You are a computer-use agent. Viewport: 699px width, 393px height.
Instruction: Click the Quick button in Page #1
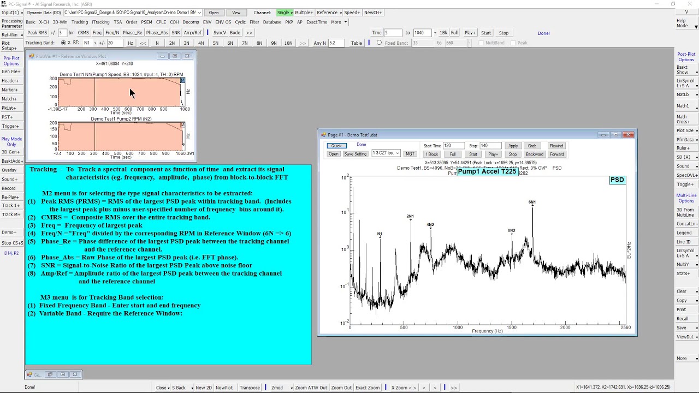pyautogui.click(x=336, y=146)
